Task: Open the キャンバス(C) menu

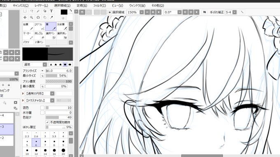Action: pyautogui.click(x=21, y=5)
